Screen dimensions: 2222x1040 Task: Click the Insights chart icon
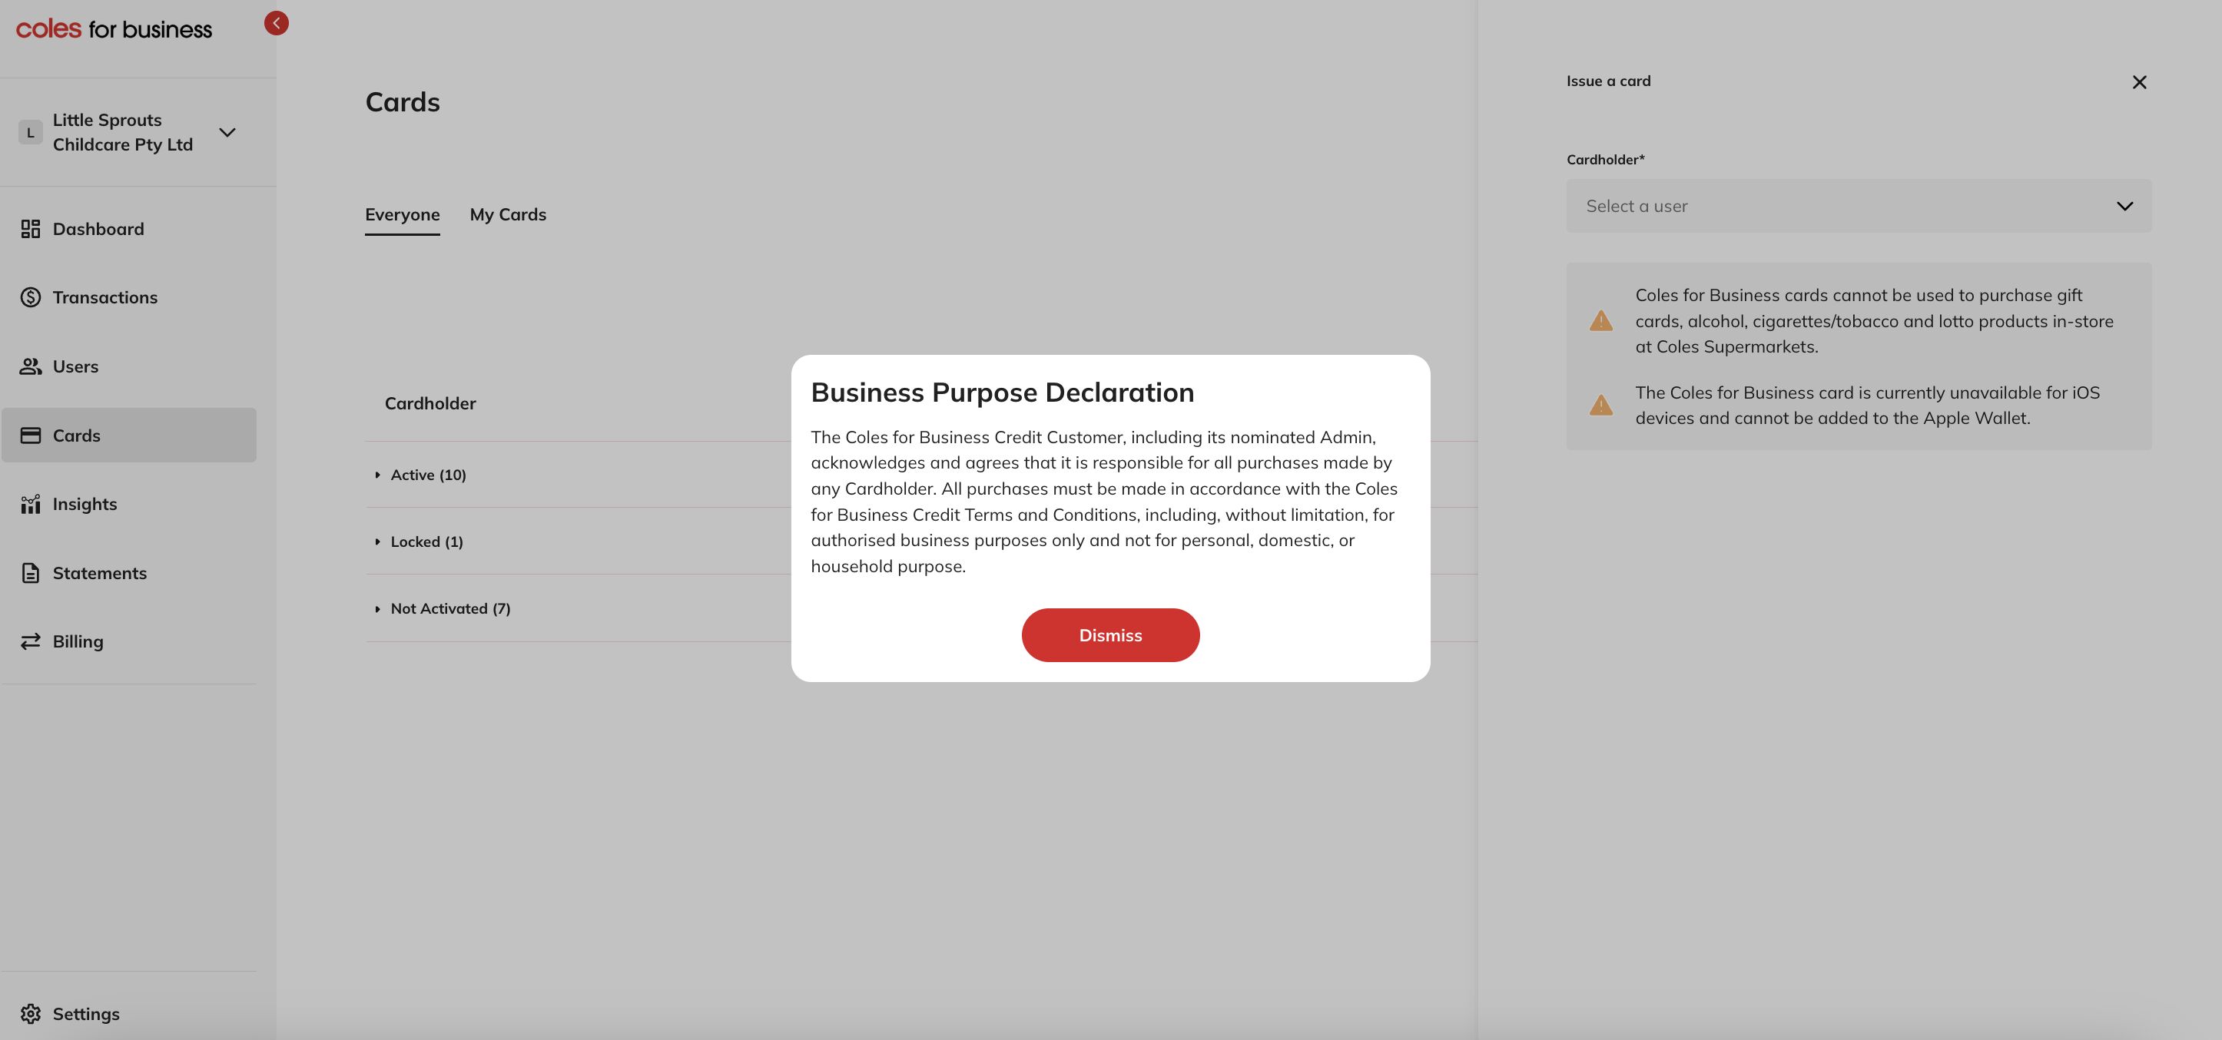coord(30,505)
